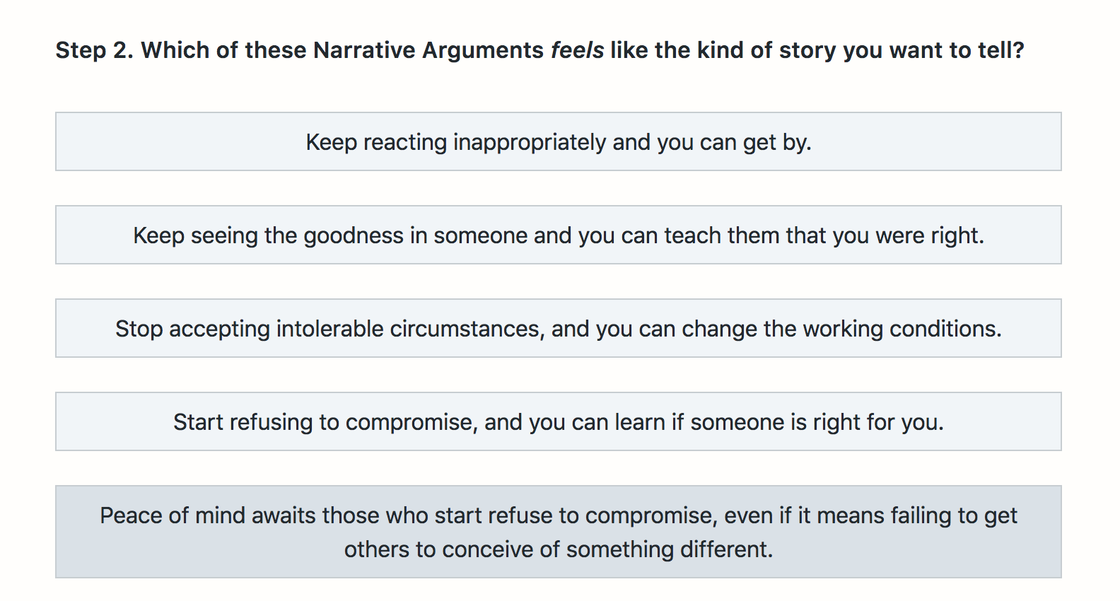Select "Start refusing to compromise" argument
The width and height of the screenshot is (1120, 601).
pos(559,421)
